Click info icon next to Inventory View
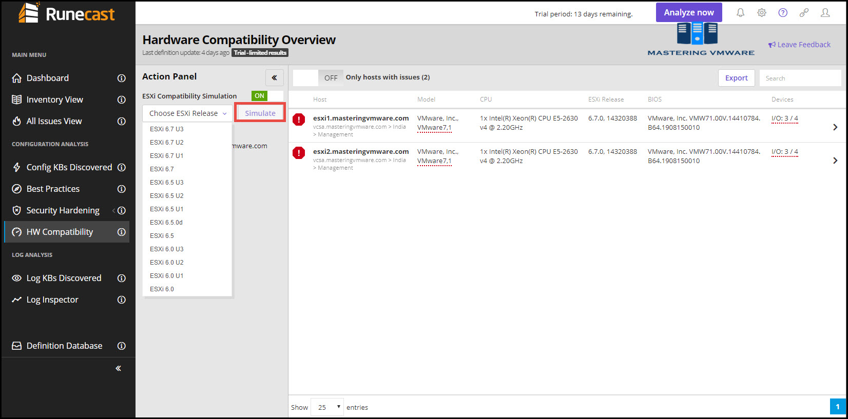Viewport: 848px width, 419px height. click(122, 99)
